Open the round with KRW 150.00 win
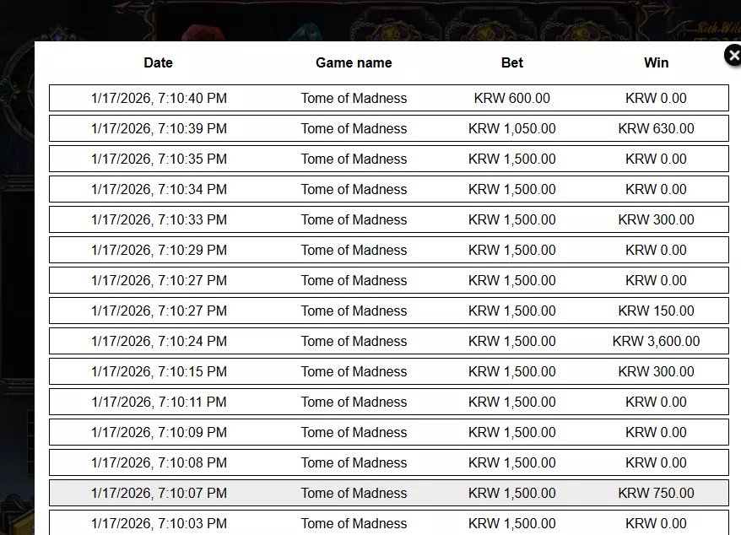Image resolution: width=741 pixels, height=535 pixels. pyautogui.click(x=389, y=311)
